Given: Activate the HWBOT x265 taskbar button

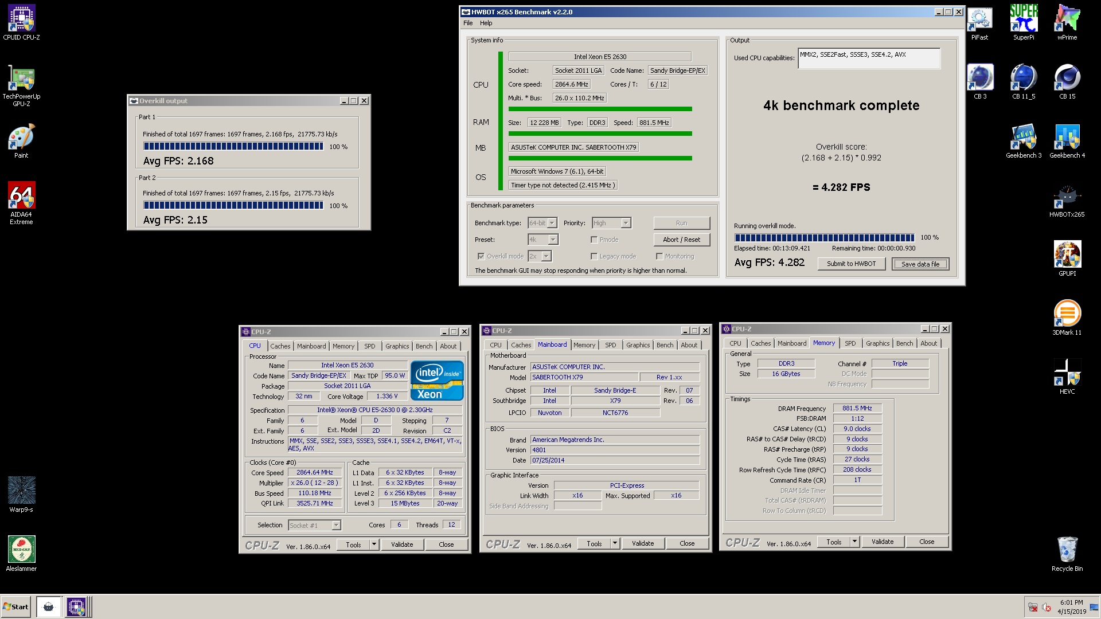Looking at the screenshot, I should (49, 607).
